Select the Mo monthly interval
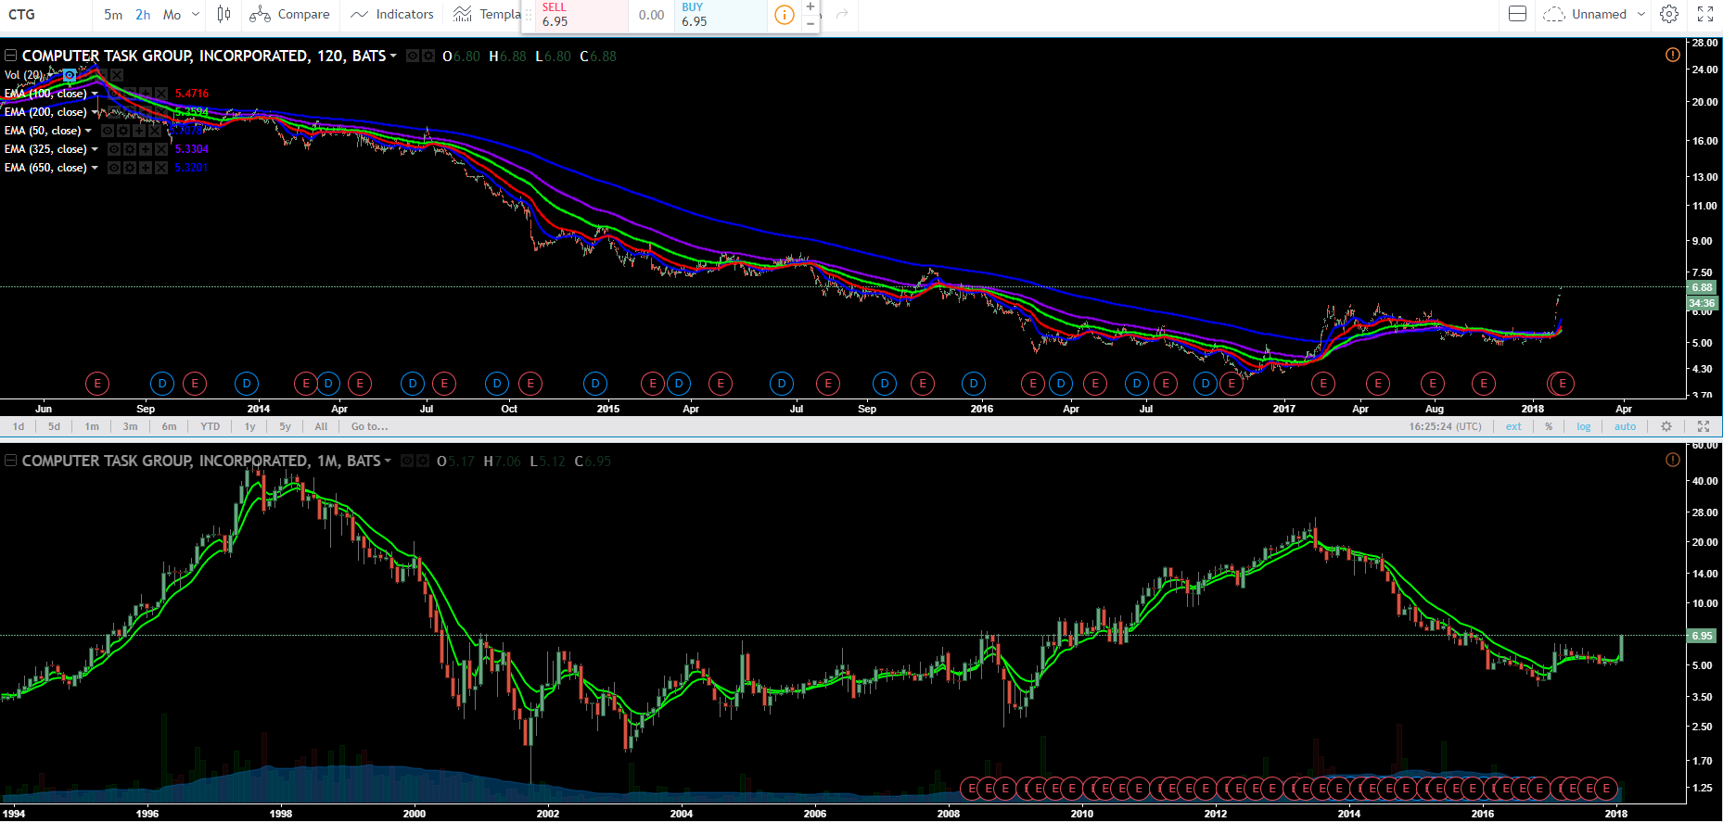This screenshot has height=822, width=1723. tap(172, 14)
